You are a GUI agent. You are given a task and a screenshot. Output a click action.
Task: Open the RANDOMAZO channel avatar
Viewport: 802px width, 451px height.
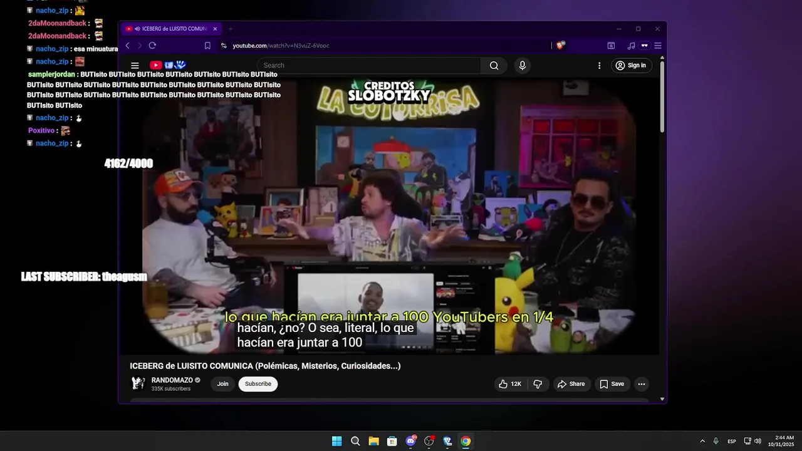tap(138, 383)
